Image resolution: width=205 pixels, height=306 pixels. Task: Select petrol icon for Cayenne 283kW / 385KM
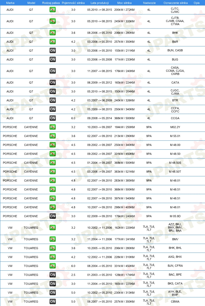click(52, 181)
